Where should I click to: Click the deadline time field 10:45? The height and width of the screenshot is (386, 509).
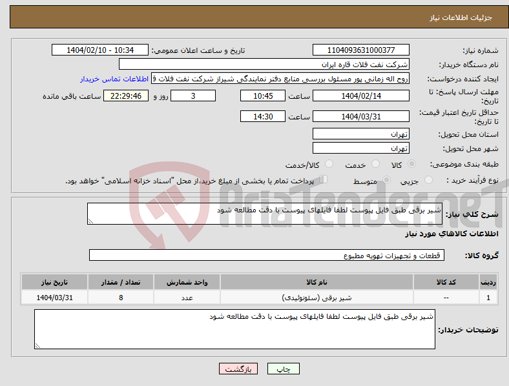(x=263, y=96)
